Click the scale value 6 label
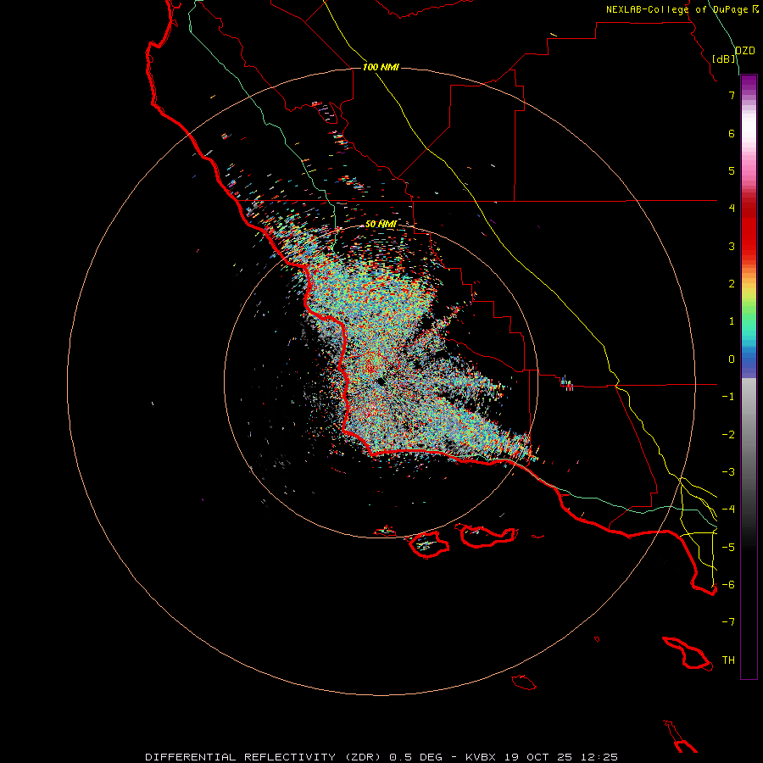Screen dimensions: 763x763 click(x=732, y=133)
